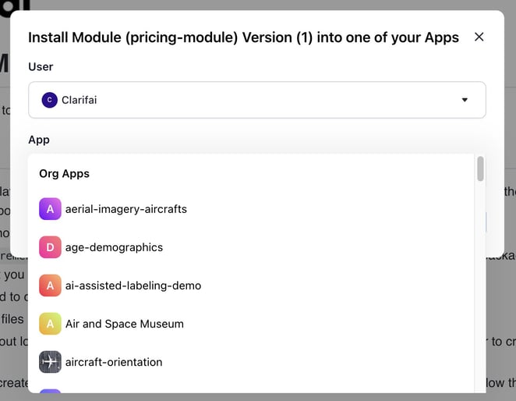Image resolution: width=516 pixels, height=401 pixels.
Task: Click the Org Apps group header
Action: 64,173
